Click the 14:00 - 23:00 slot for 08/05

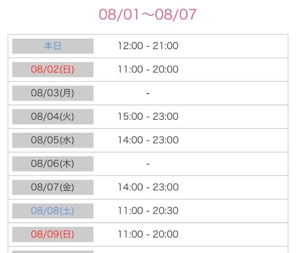tap(148, 140)
